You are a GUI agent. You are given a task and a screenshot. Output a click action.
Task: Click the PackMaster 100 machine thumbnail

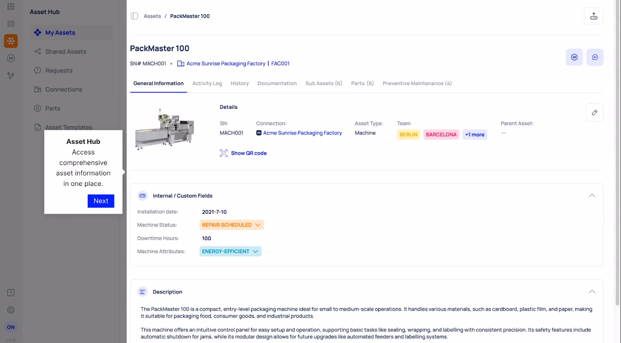165,130
